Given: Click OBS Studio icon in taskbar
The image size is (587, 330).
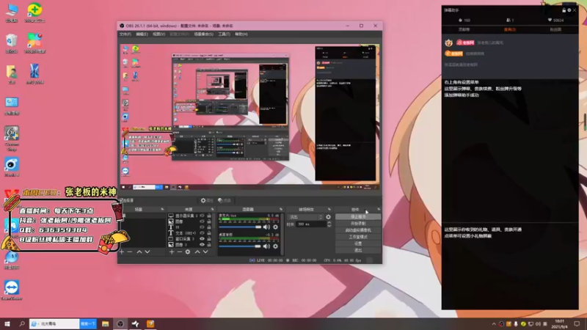Looking at the screenshot, I should (120, 324).
